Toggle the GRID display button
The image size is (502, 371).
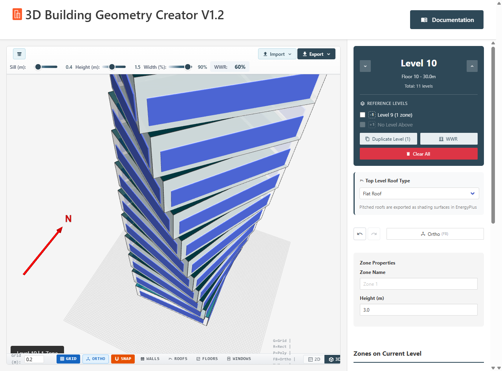68,359
